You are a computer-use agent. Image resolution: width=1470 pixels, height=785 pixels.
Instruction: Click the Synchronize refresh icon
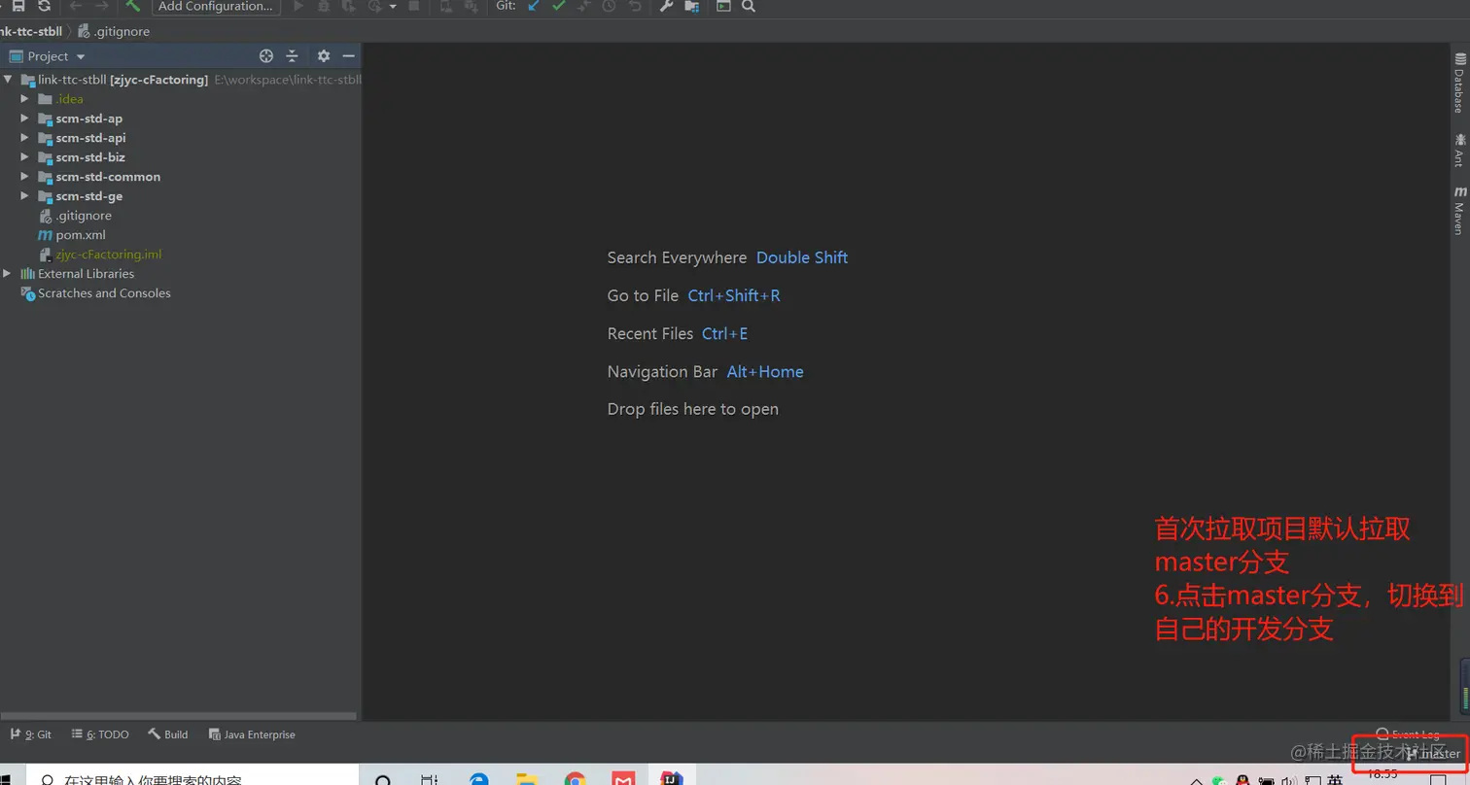[x=44, y=6]
